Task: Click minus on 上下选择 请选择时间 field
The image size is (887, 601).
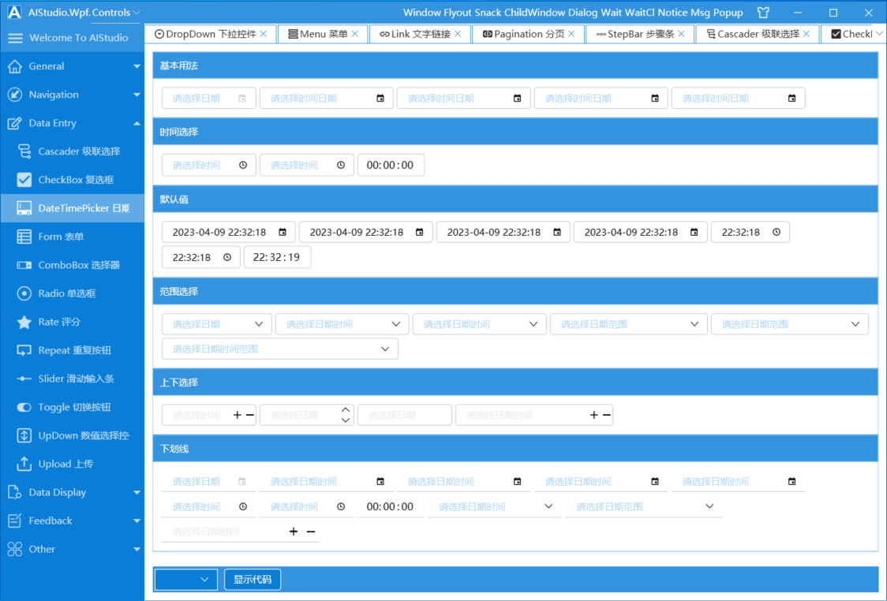Action: point(250,415)
